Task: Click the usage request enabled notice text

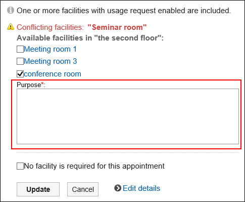Action: tap(124, 11)
